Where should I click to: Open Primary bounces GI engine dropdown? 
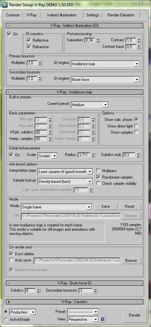[105, 64]
